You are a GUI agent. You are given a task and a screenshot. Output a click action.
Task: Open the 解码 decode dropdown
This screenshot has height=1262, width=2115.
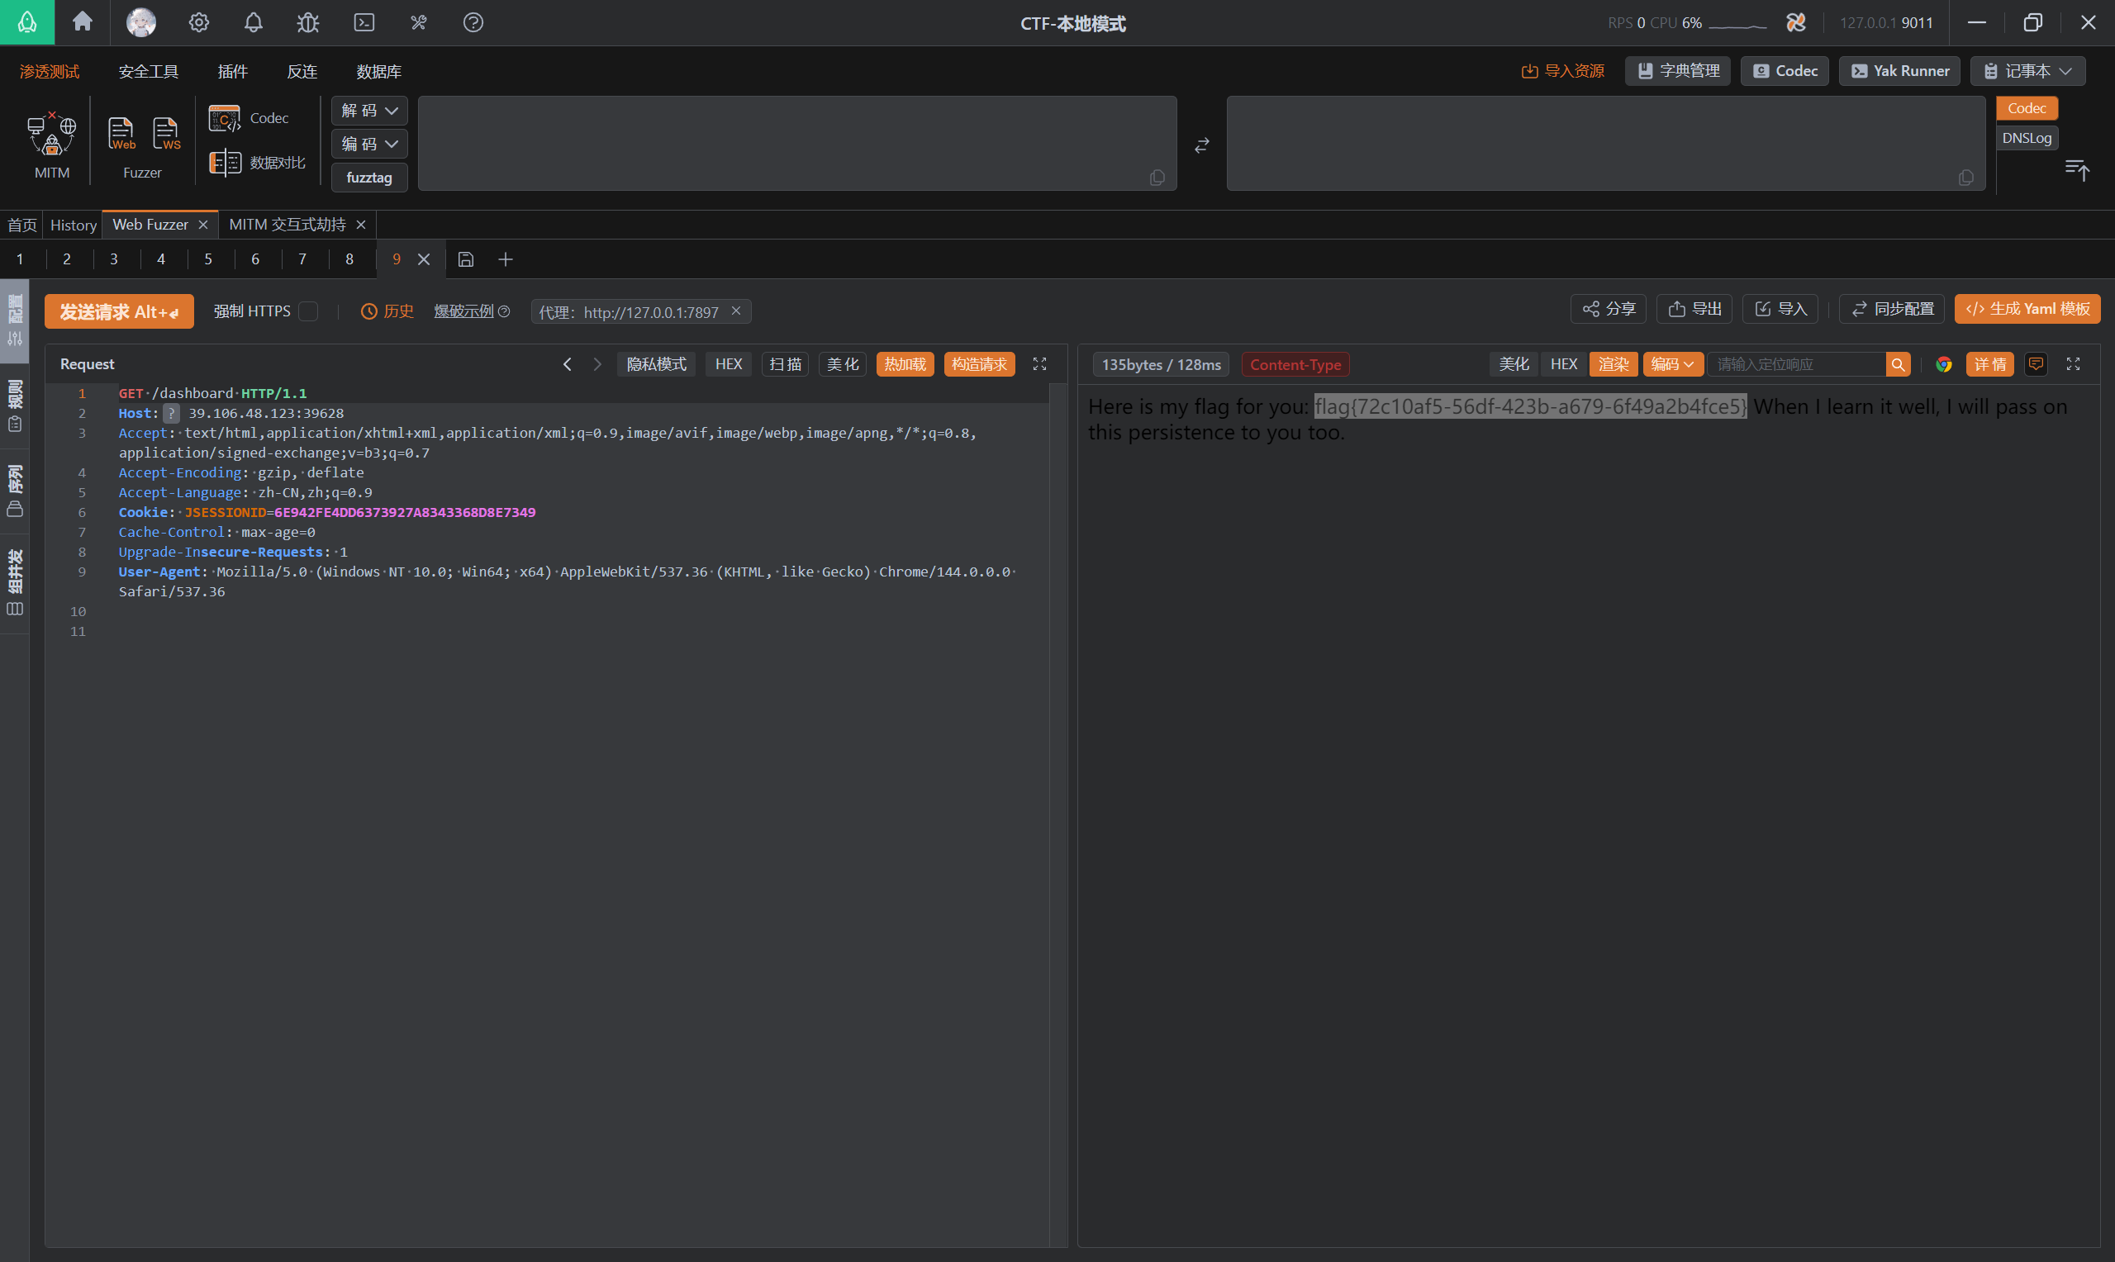(x=369, y=111)
